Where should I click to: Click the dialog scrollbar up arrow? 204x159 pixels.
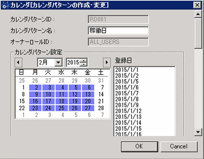[198, 14]
